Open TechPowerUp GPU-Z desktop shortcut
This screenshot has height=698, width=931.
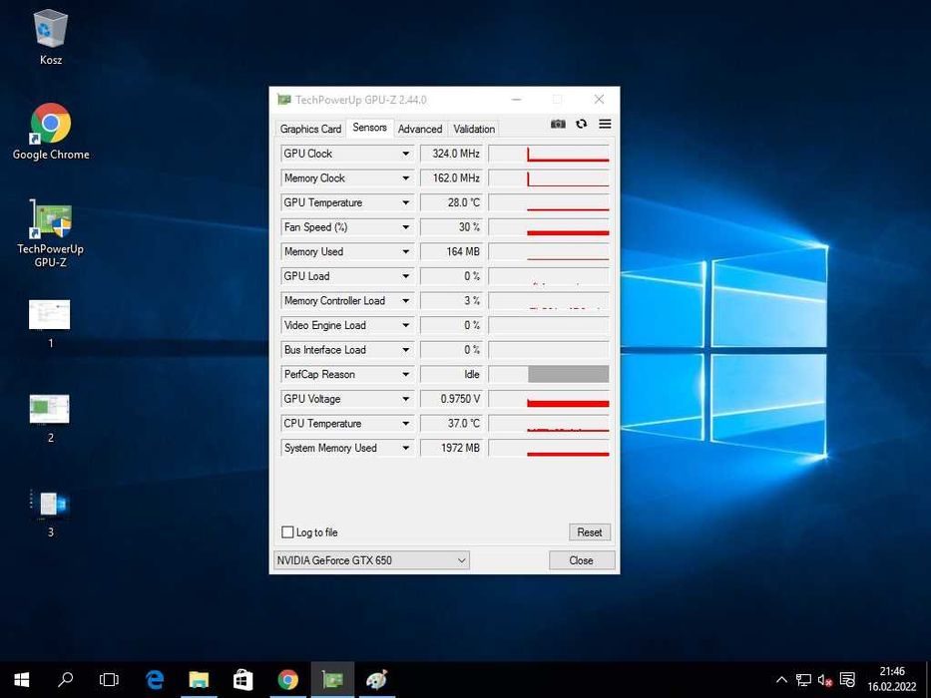point(50,232)
